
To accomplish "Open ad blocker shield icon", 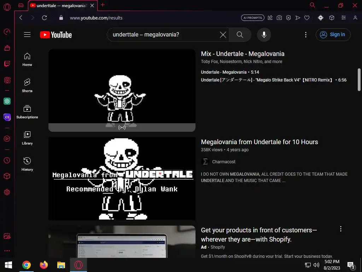I will tap(288, 18).
